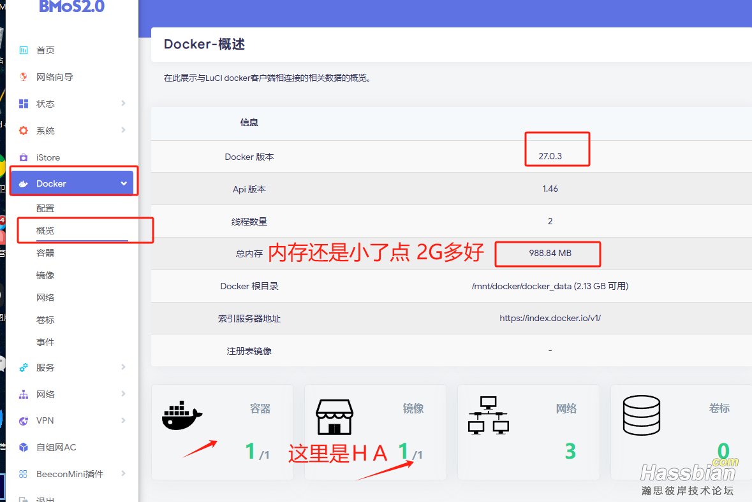752x502 pixels.
Task: Expand the 服务 menu chevron
Action: point(123,367)
